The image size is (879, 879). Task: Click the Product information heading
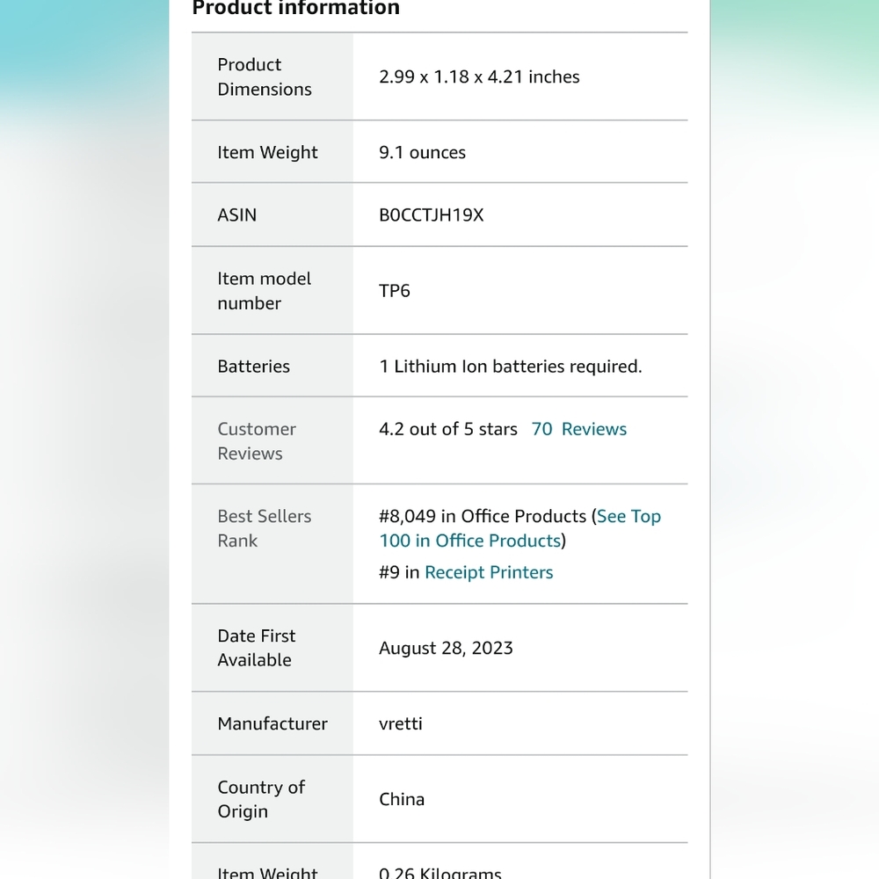coord(295,9)
